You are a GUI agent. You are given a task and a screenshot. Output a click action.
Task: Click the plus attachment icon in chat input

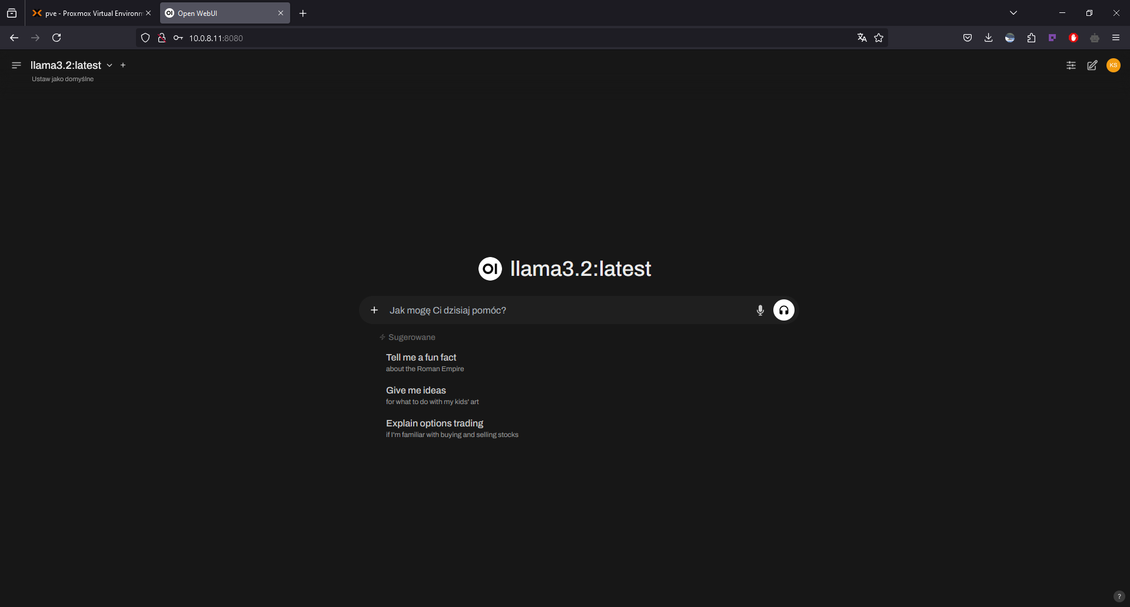[x=374, y=310]
